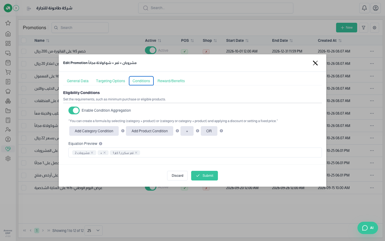The width and height of the screenshot is (385, 241).
Task: Click info icon next to Equation Preview
Action: 101,144
